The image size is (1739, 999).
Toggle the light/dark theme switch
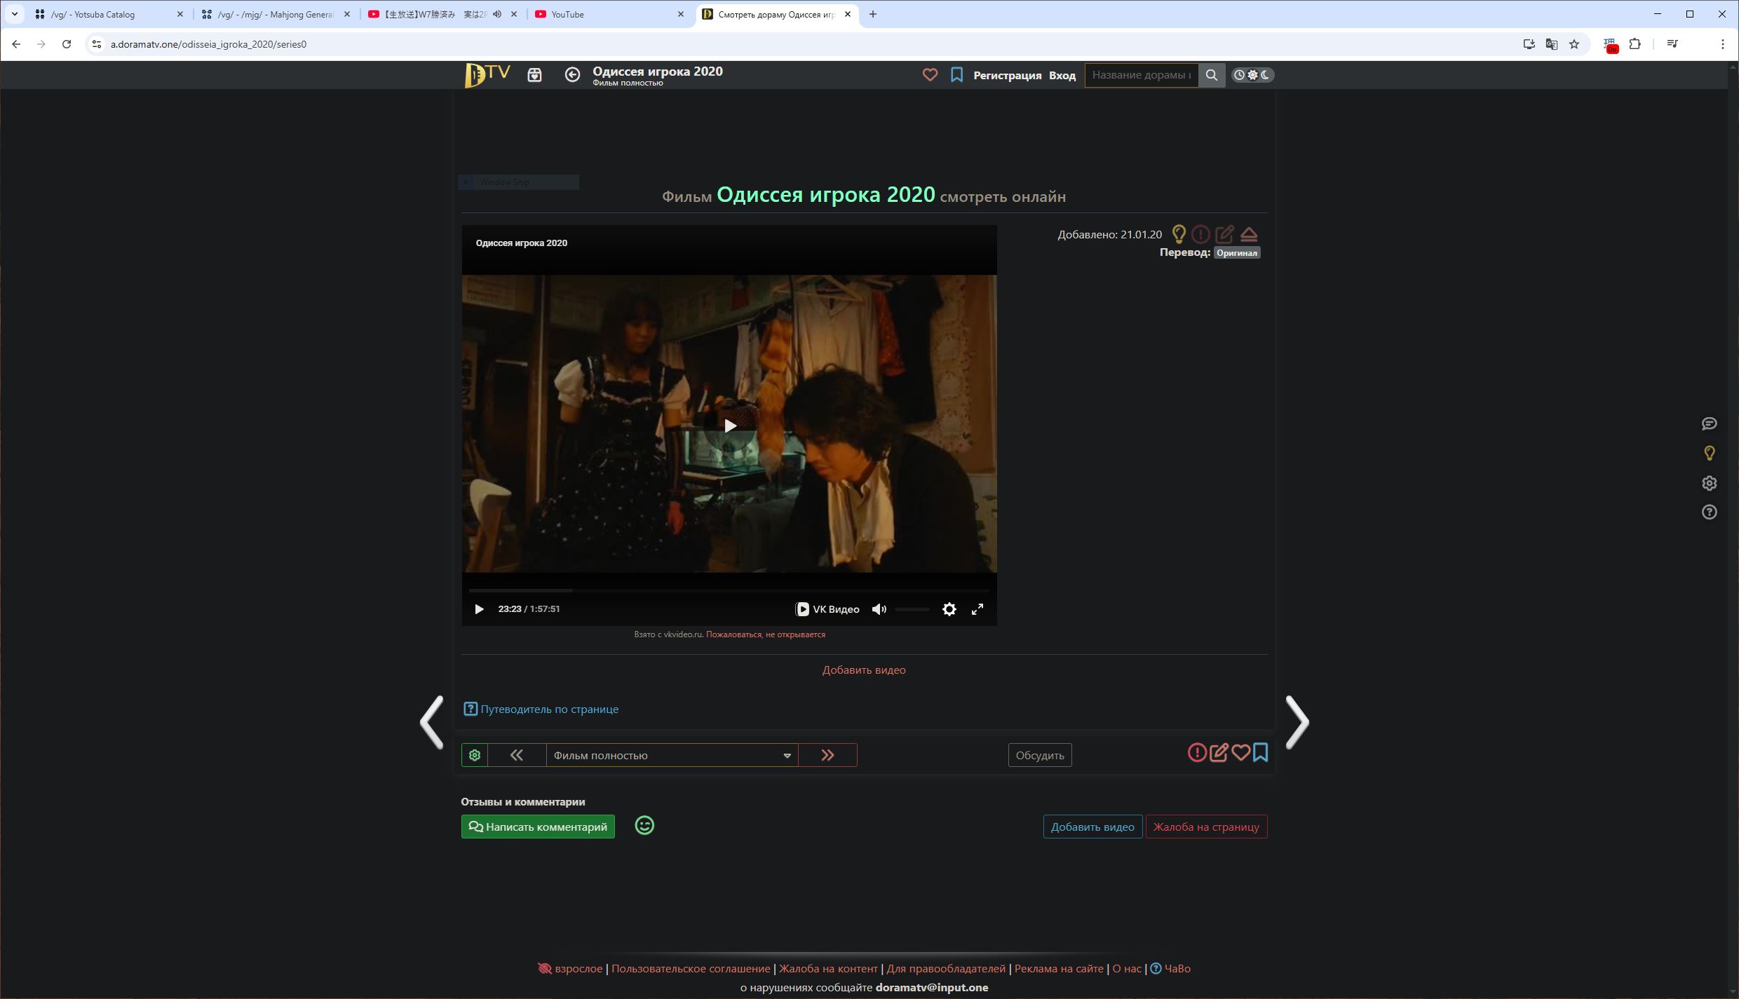(x=1252, y=75)
